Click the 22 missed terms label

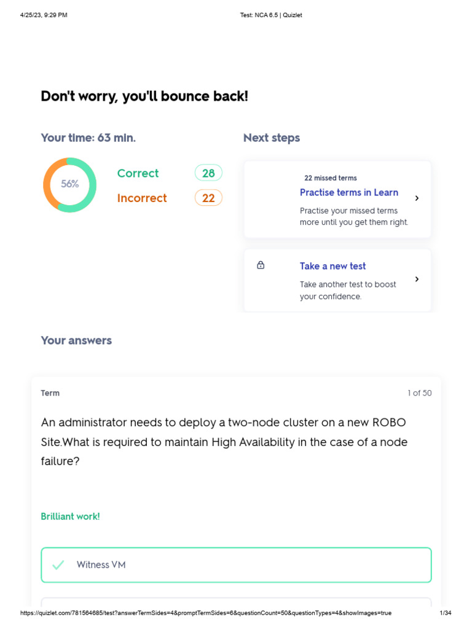coord(331,178)
